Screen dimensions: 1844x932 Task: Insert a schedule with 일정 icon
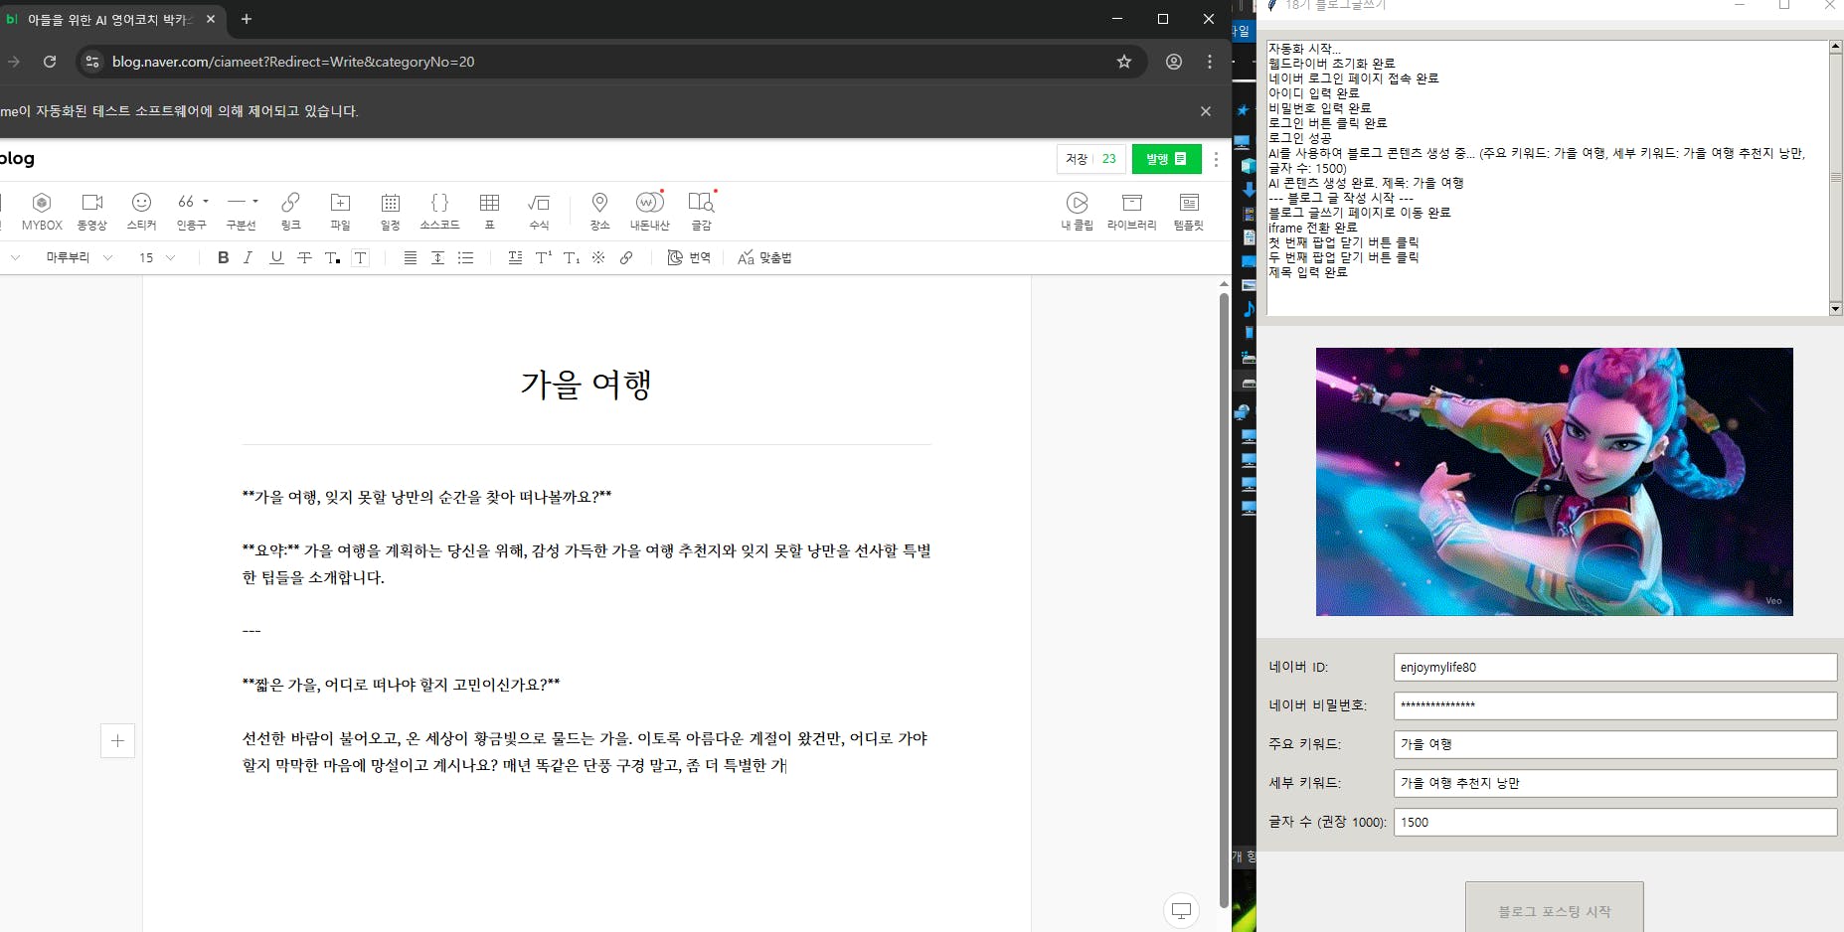tap(391, 212)
